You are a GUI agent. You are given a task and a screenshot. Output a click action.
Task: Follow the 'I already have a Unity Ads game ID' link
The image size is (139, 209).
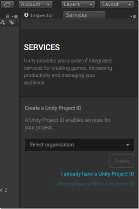tap(94, 184)
